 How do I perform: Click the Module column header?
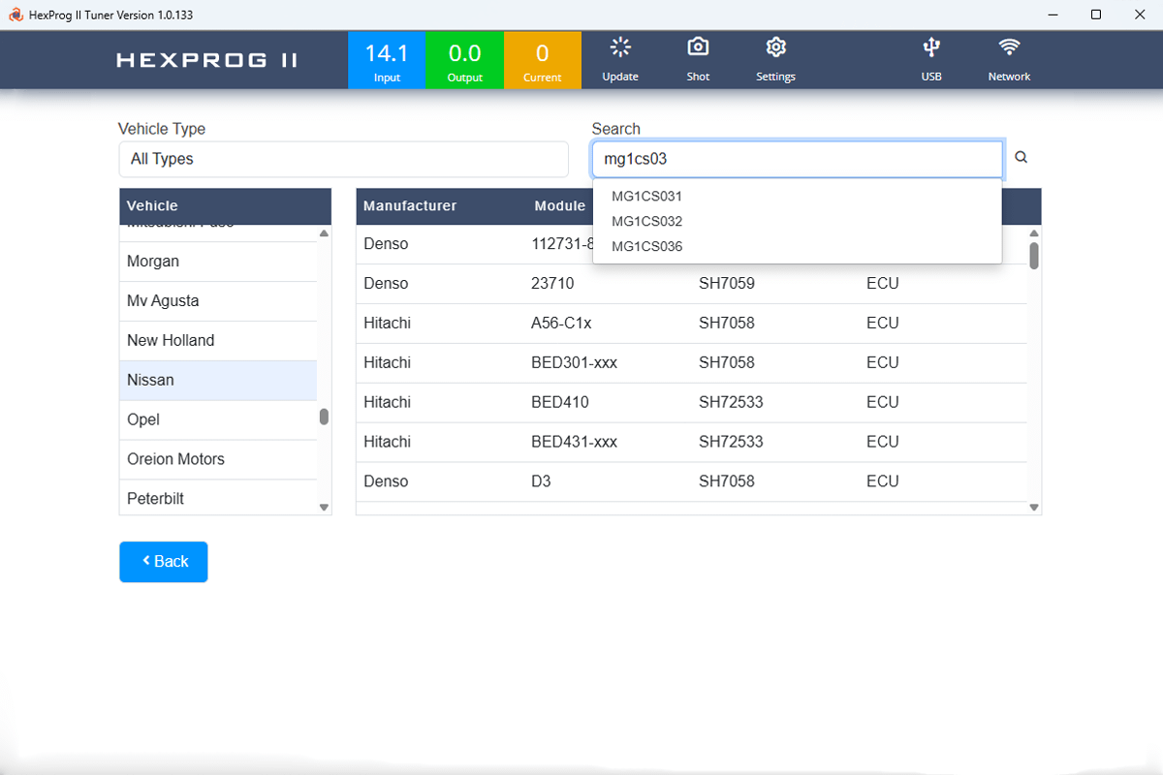pos(560,205)
